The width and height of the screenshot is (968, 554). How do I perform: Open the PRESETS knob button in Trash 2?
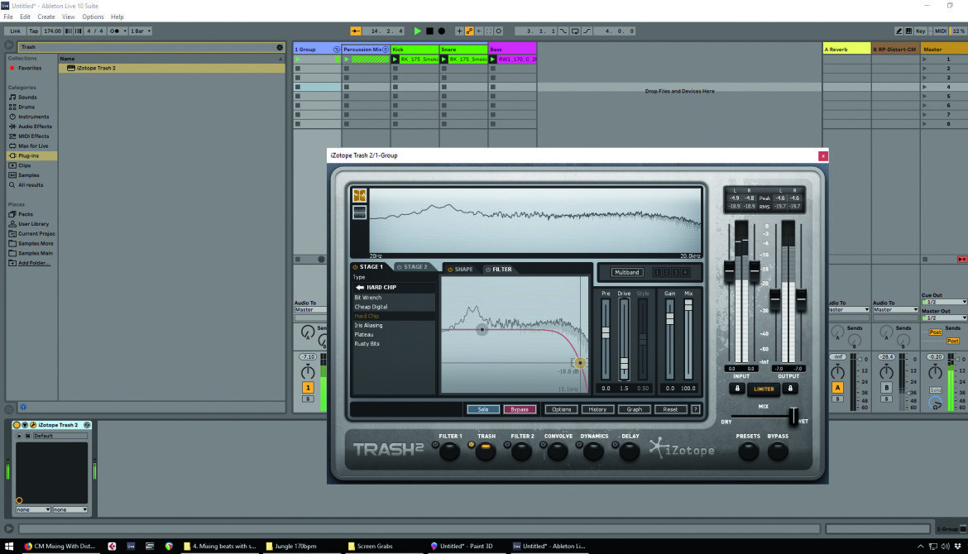point(748,451)
